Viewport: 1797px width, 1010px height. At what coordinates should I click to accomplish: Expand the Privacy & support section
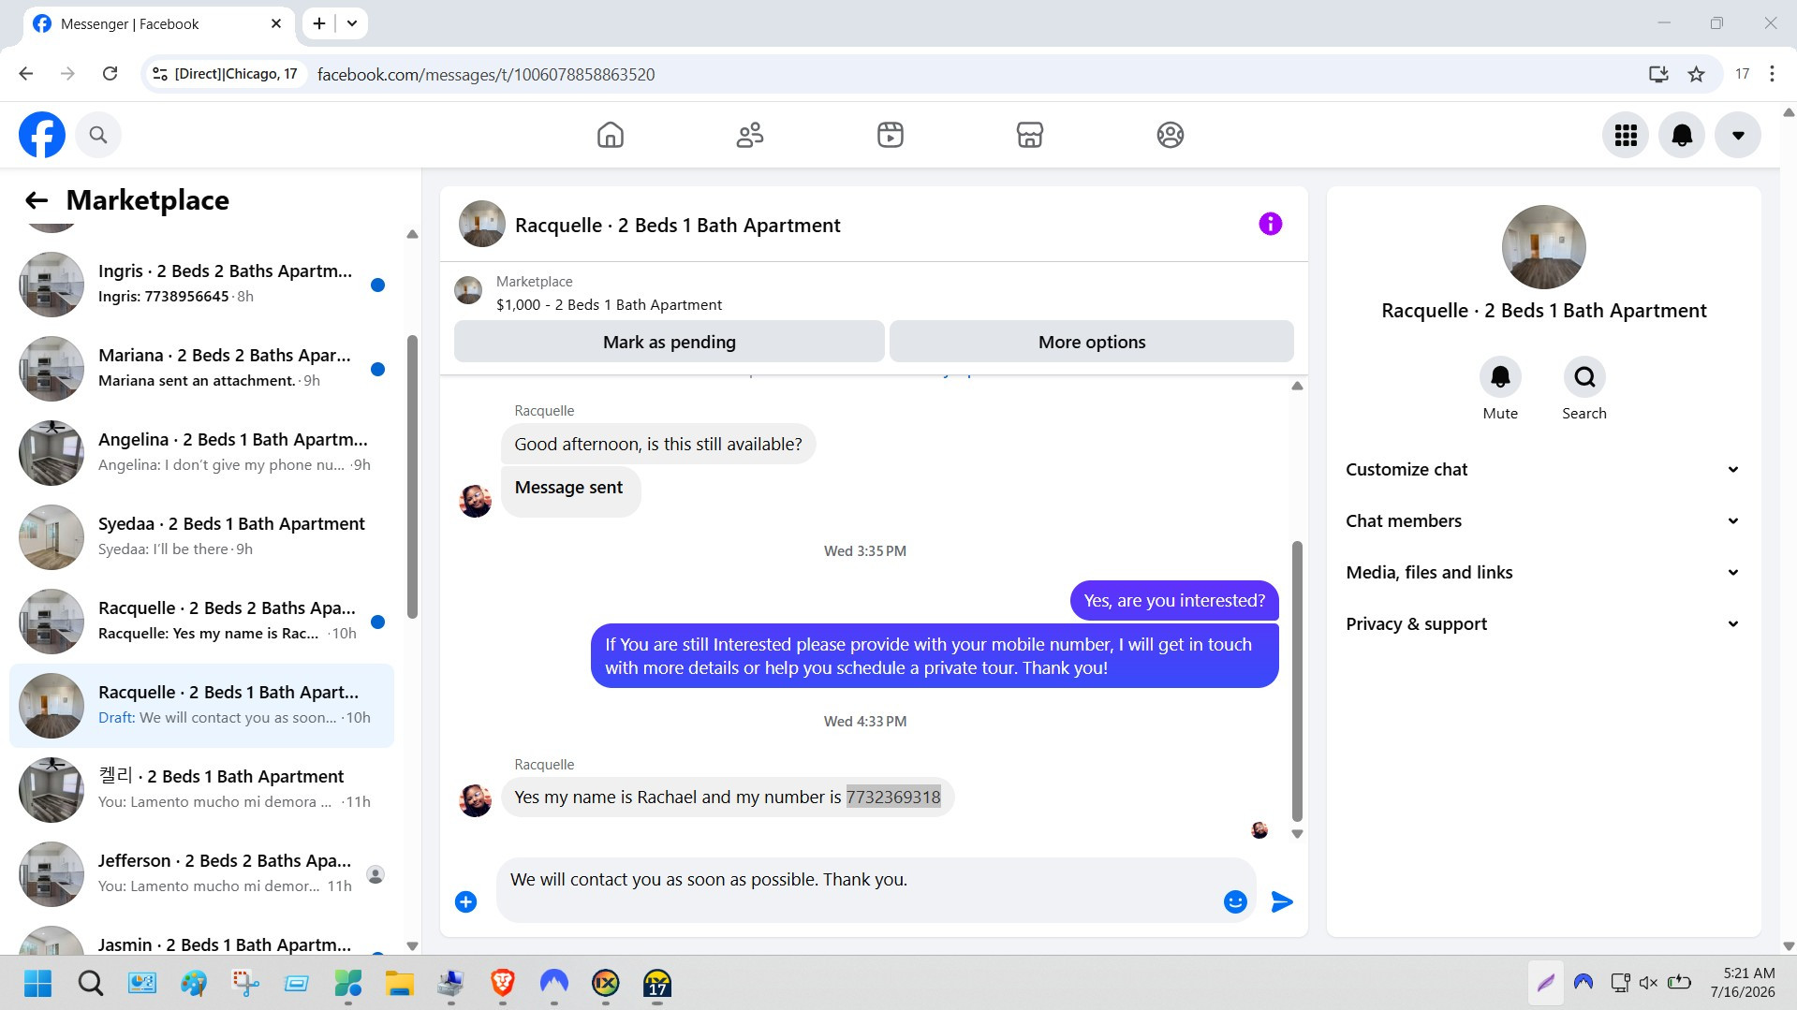click(x=1543, y=624)
